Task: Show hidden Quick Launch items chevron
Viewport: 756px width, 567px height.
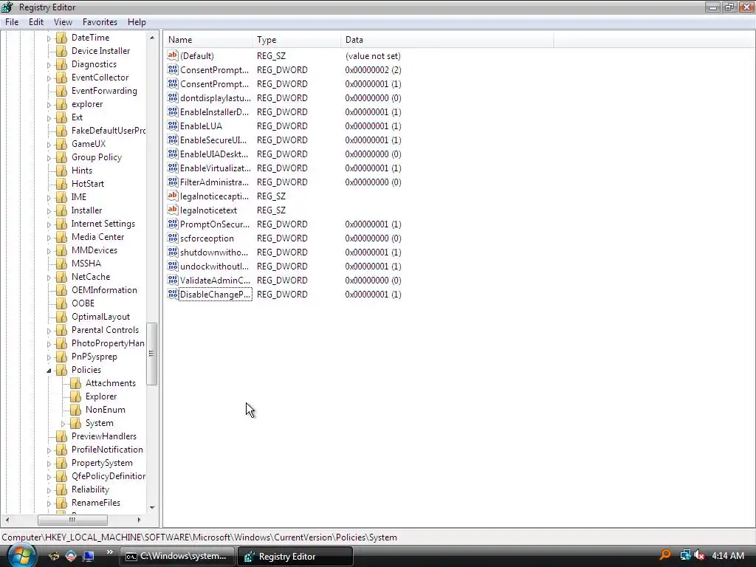Action: pyautogui.click(x=109, y=552)
